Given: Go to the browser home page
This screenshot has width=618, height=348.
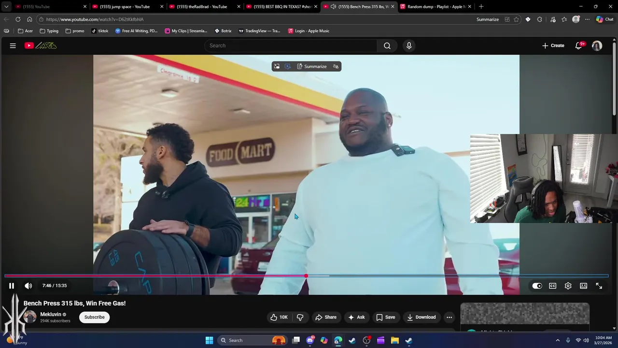Looking at the screenshot, I should [x=29, y=19].
